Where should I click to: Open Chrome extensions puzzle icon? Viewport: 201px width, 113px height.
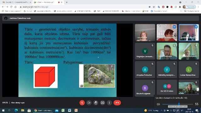coord(180,7)
